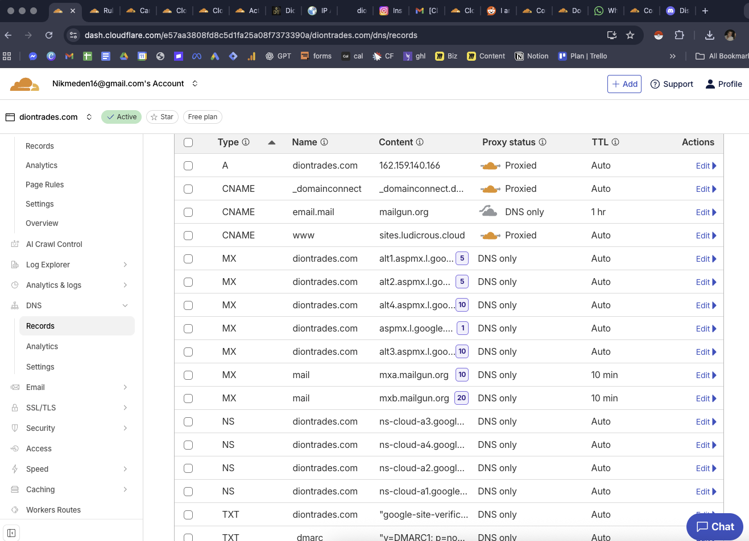Open the Chat support widget
Viewport: 749px width, 541px height.
(714, 526)
